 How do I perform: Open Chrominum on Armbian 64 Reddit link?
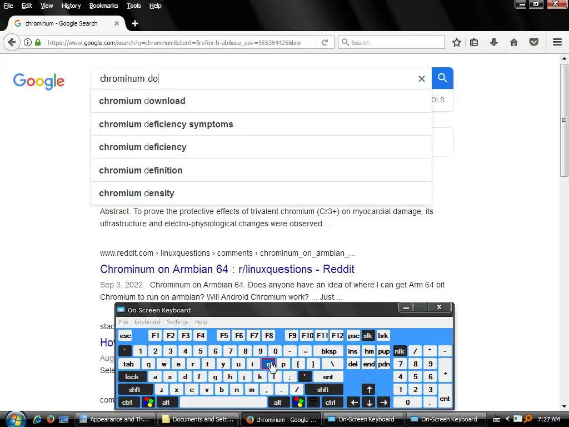[x=227, y=269]
